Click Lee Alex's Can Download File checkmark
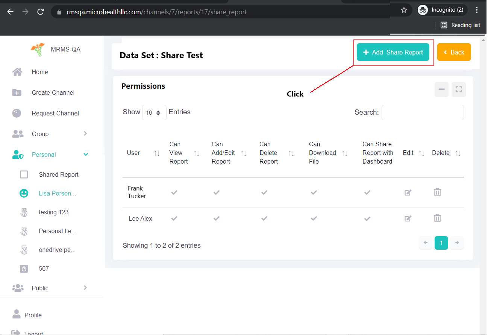Image resolution: width=488 pixels, height=335 pixels. point(314,218)
